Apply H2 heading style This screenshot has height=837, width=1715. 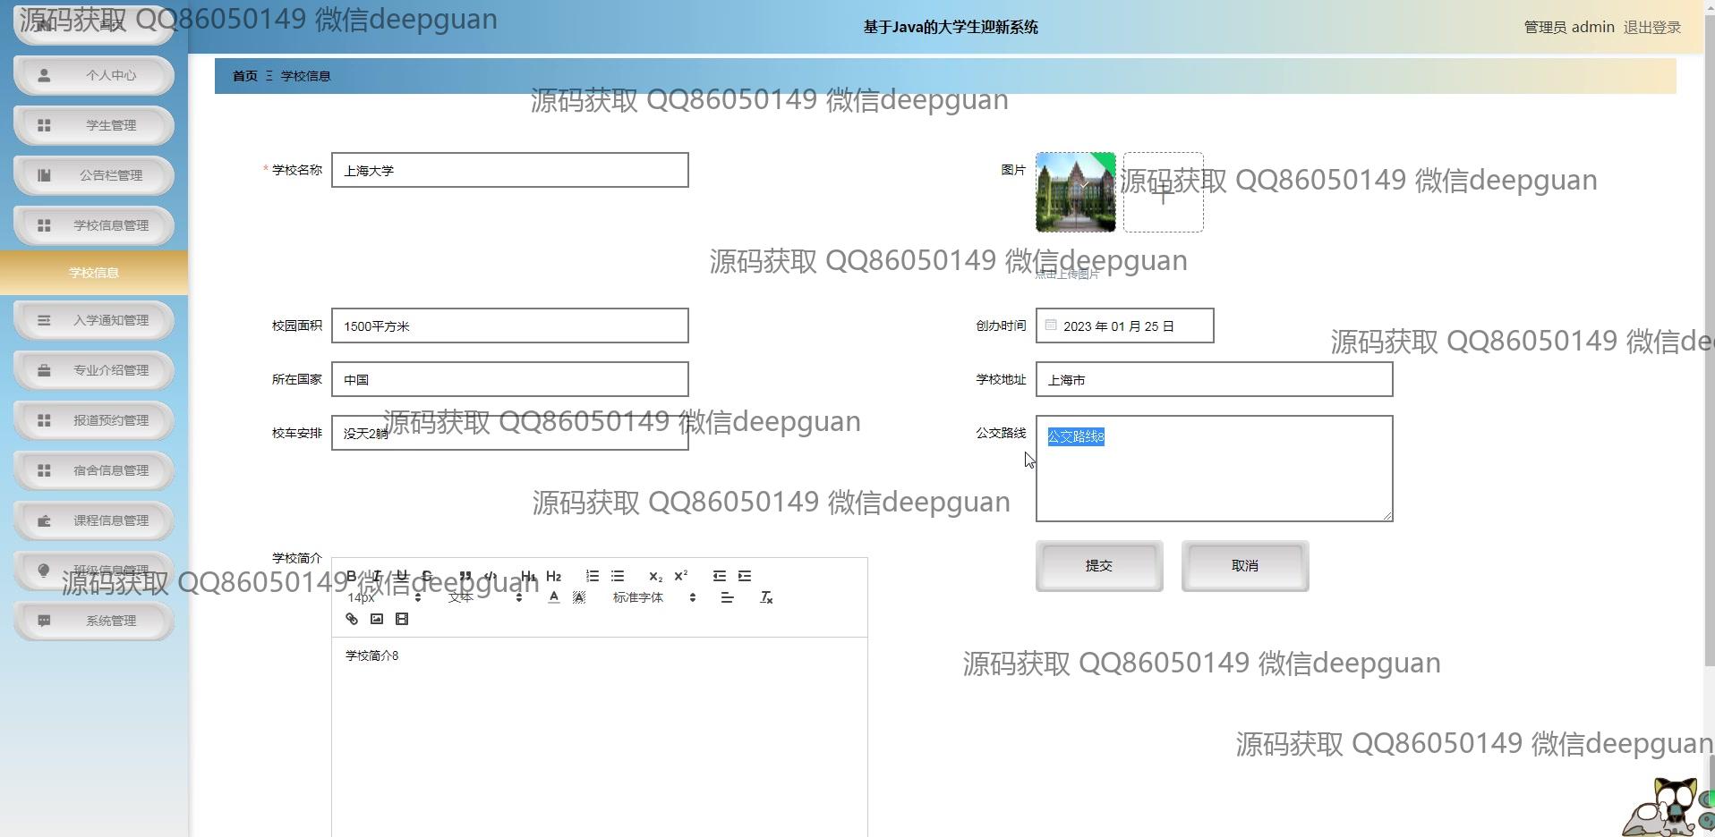[x=554, y=576]
